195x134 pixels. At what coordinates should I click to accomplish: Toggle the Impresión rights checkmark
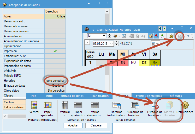[x=55, y=51]
